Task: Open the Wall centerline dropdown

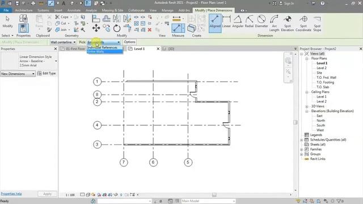Action: (63, 42)
